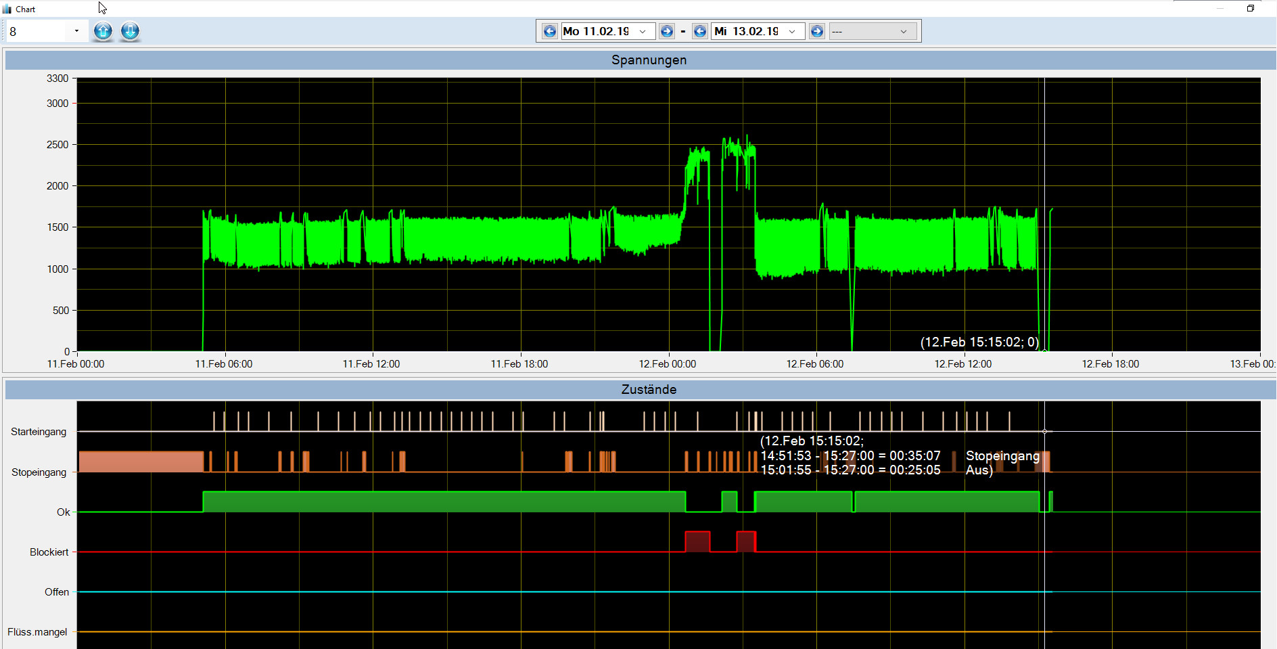The height and width of the screenshot is (649, 1277).
Task: Click the Starteingang row label
Action: tap(39, 432)
